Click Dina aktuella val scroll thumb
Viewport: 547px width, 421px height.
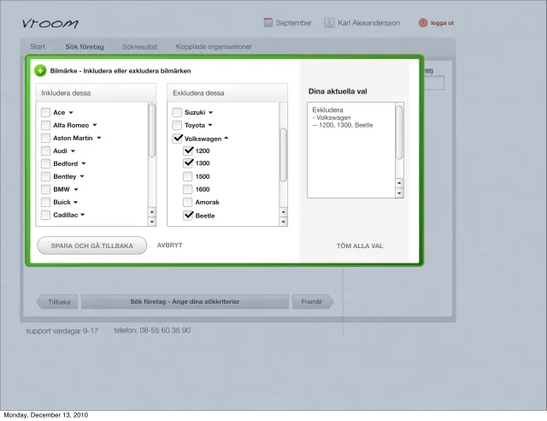coord(399,132)
